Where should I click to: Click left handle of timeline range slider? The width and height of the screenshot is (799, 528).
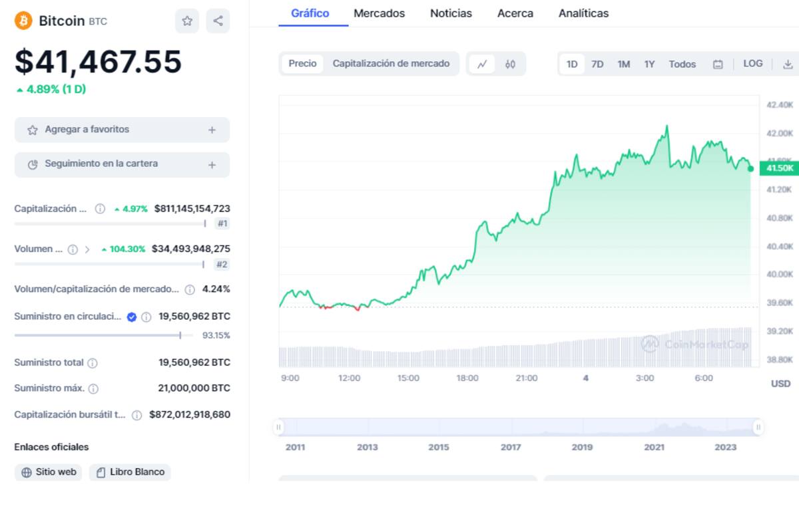[278, 427]
